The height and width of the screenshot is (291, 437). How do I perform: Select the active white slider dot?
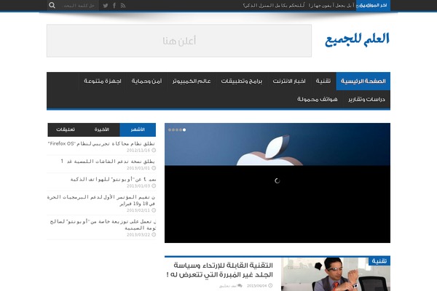point(184,129)
